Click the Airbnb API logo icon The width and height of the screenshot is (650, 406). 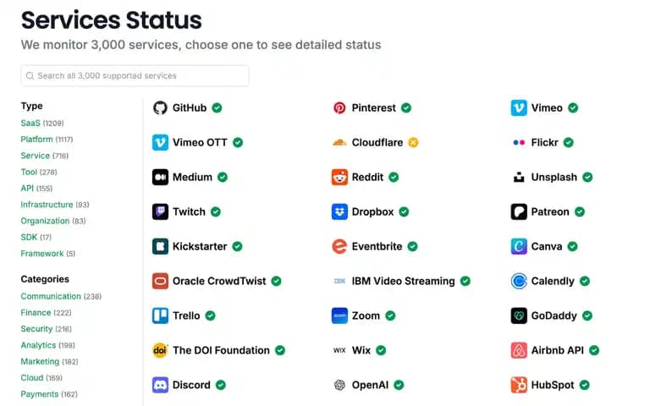pos(519,350)
